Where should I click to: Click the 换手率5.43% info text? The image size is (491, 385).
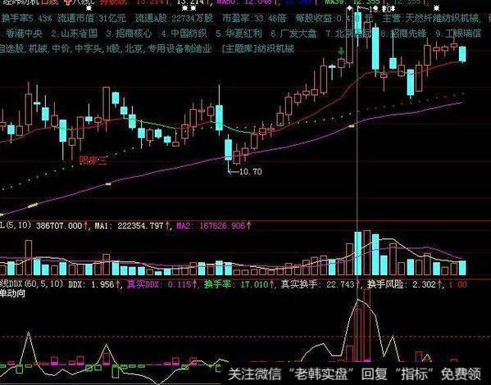click(26, 18)
